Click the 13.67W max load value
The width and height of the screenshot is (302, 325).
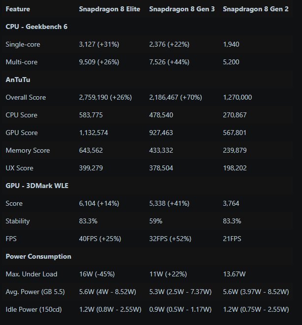[235, 274]
